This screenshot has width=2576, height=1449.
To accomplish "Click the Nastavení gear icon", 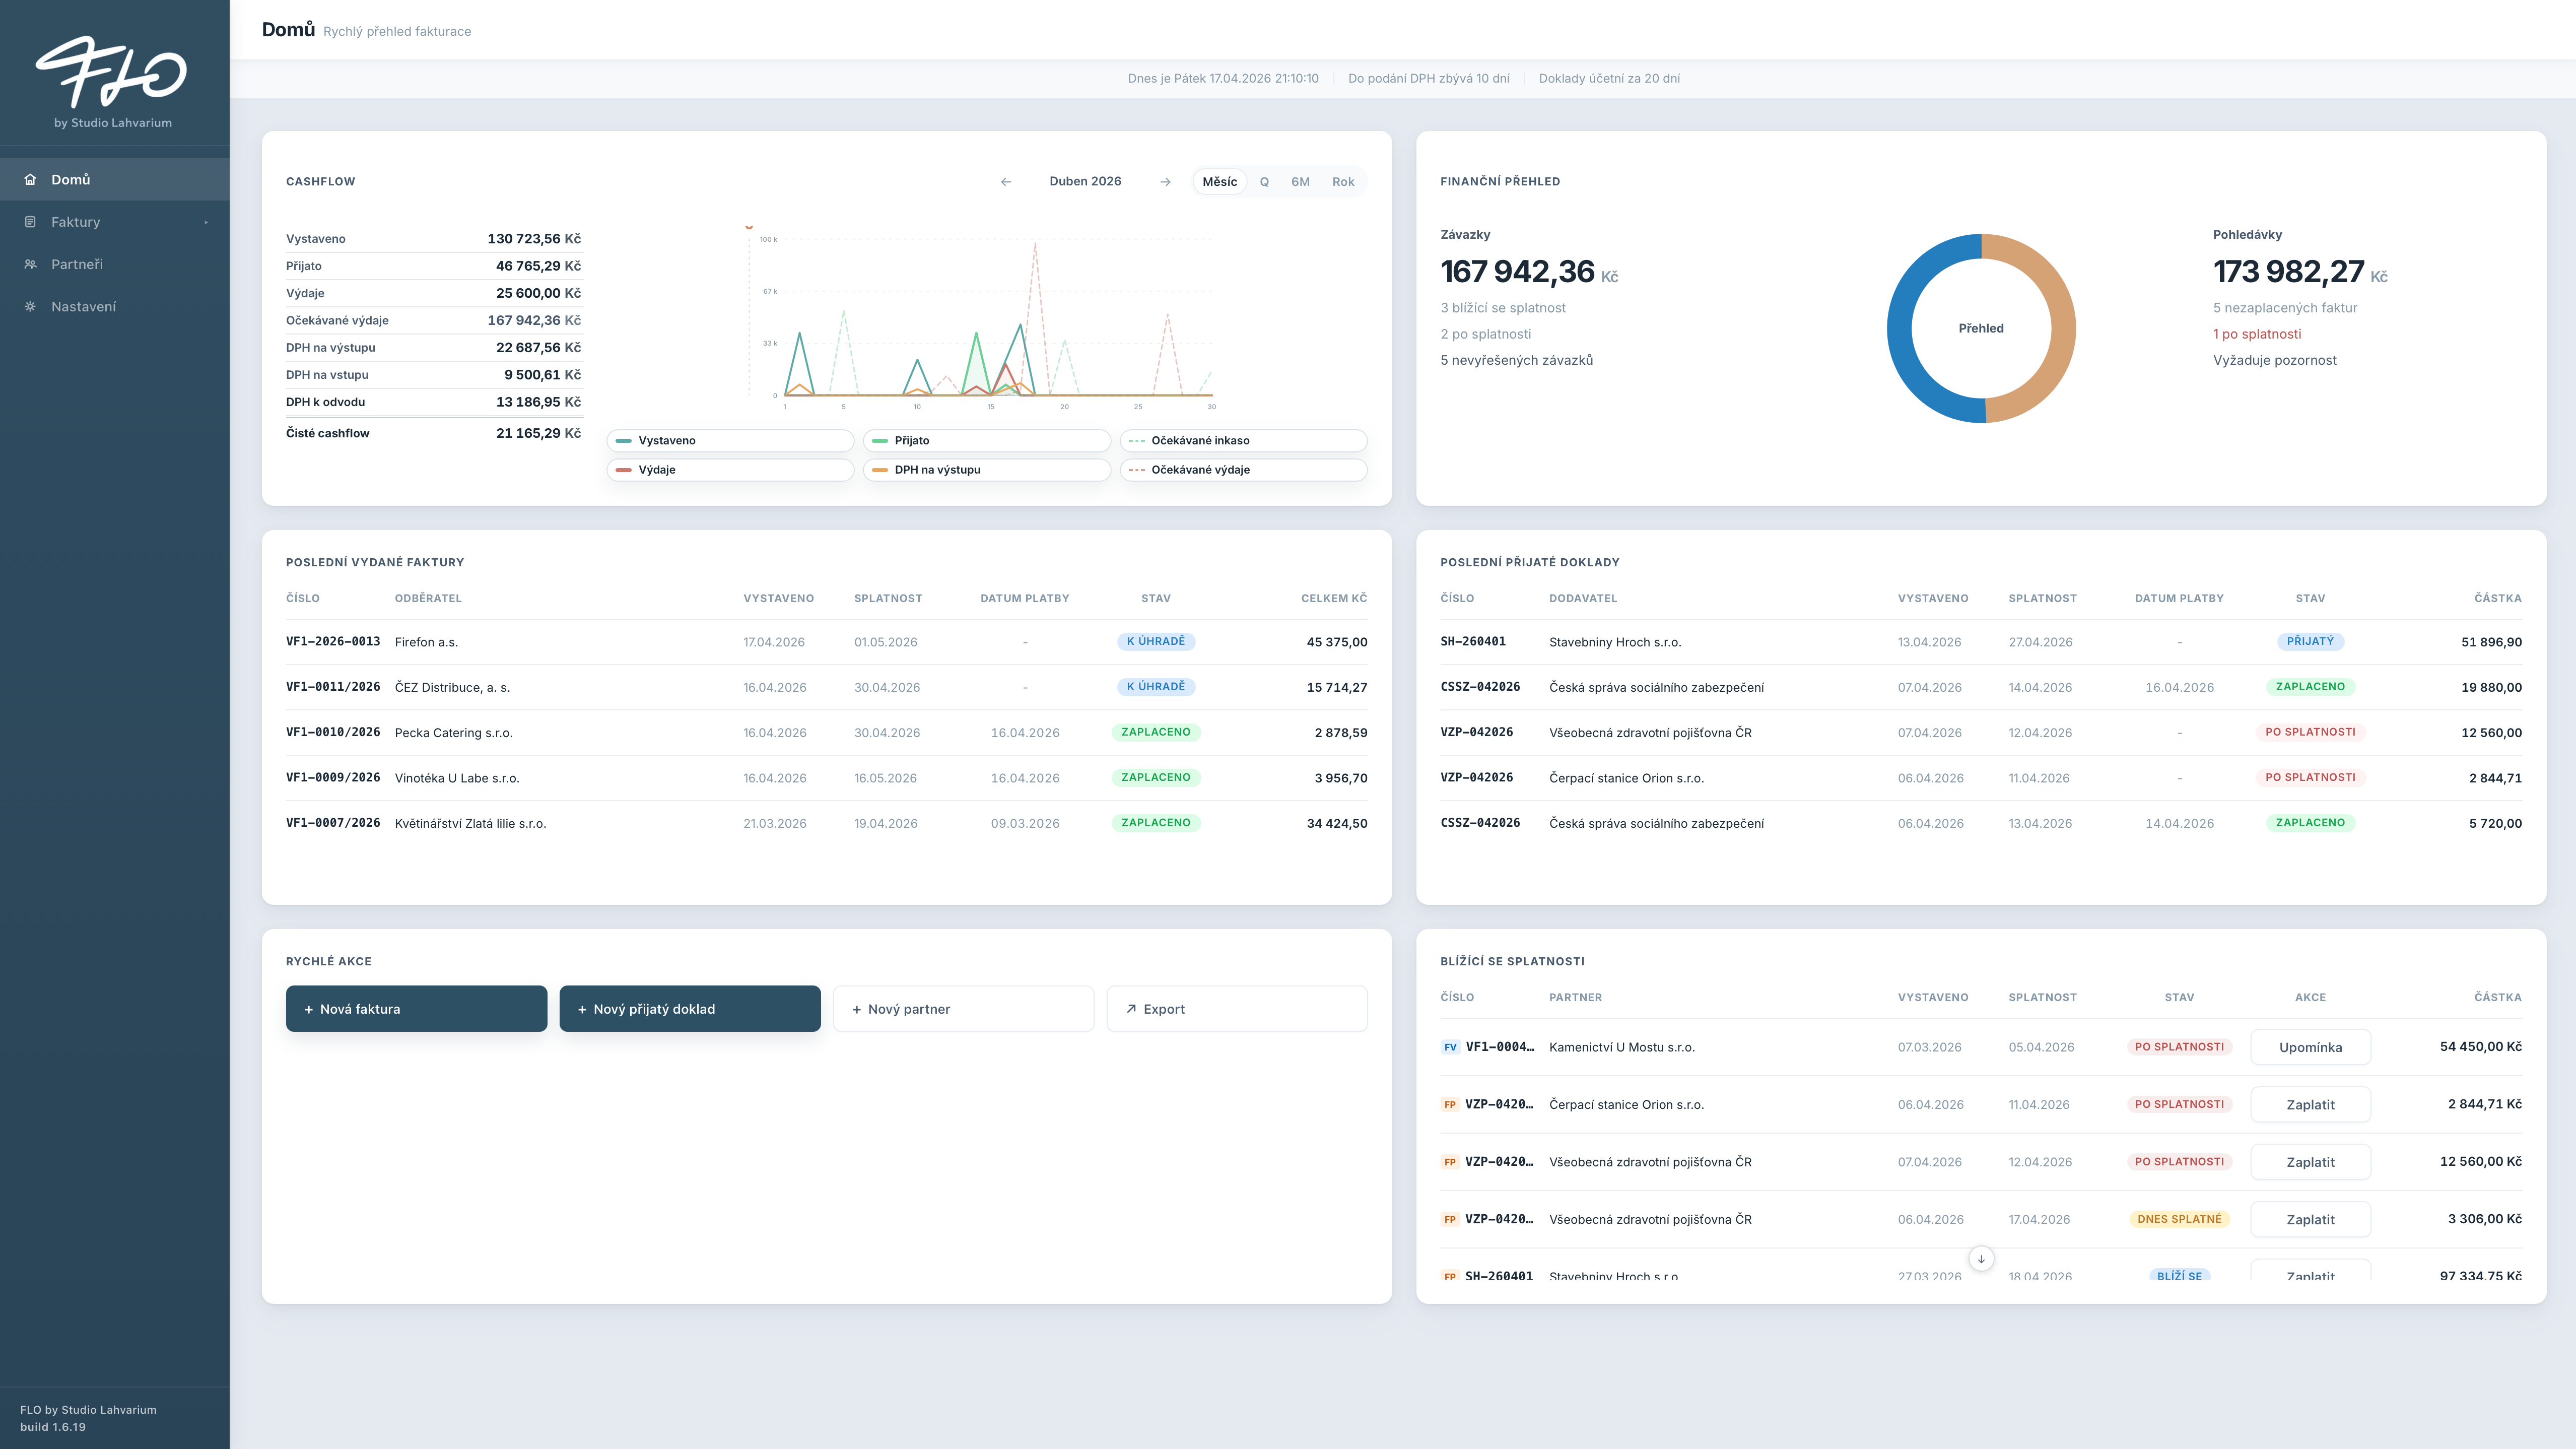I will (x=30, y=307).
